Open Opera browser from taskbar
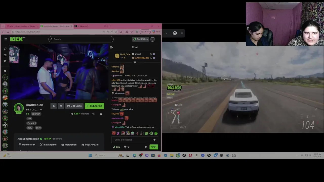Image resolution: width=324 pixels, height=182 pixels. point(190,155)
